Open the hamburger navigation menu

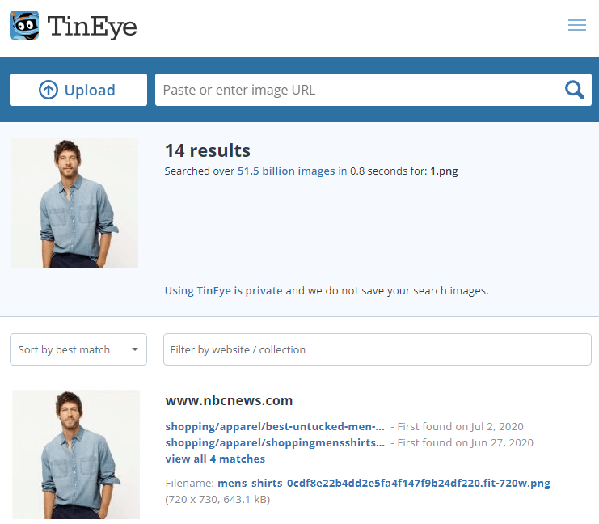[x=576, y=26]
